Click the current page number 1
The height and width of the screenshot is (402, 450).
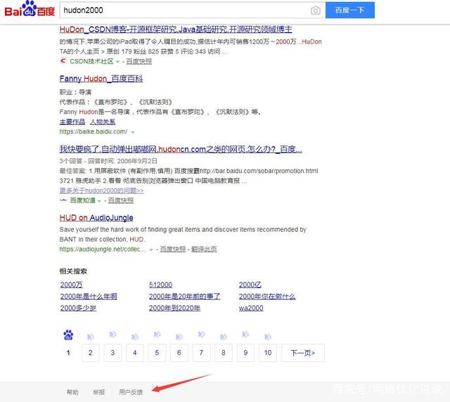(x=68, y=353)
